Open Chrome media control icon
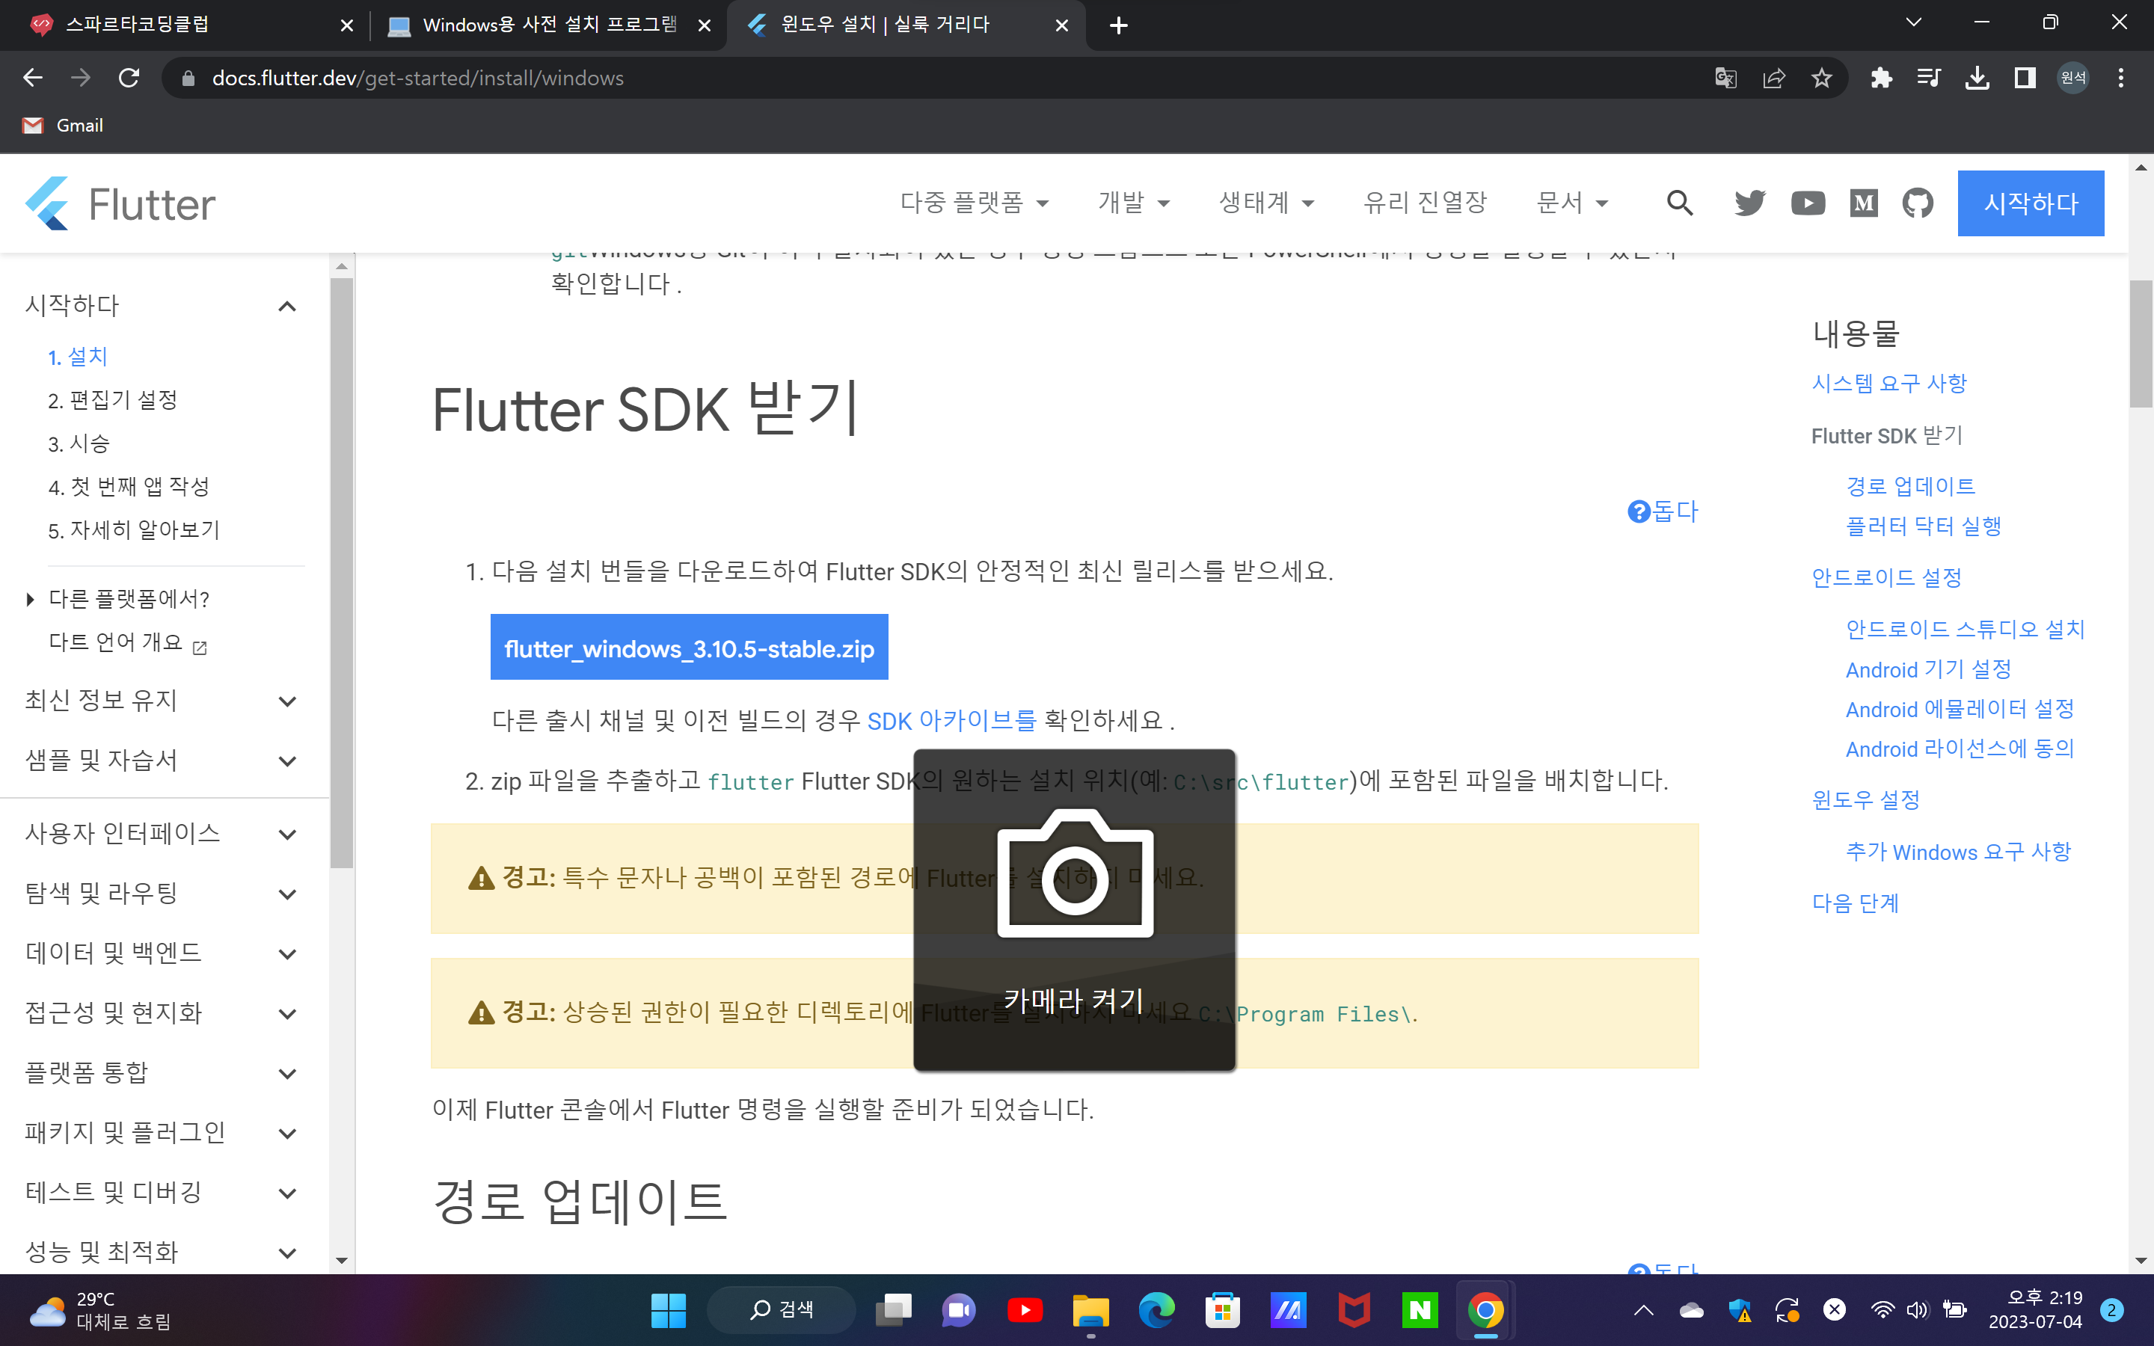 [x=1929, y=79]
